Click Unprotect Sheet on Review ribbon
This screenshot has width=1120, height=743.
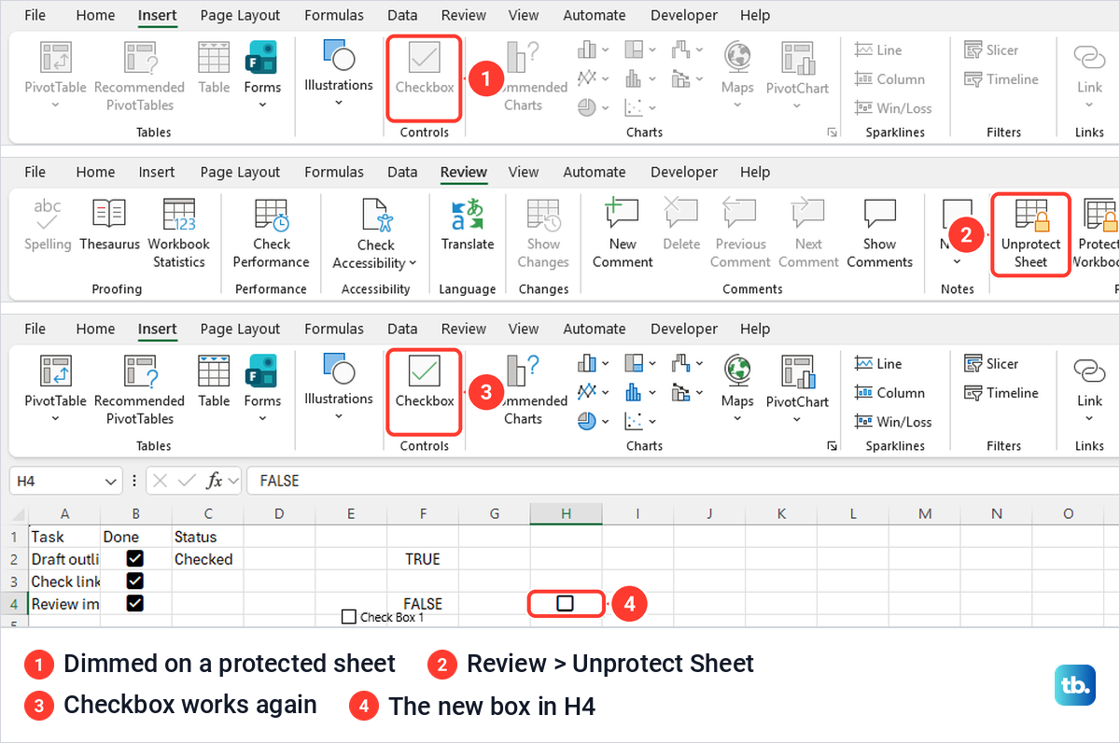(x=1030, y=232)
